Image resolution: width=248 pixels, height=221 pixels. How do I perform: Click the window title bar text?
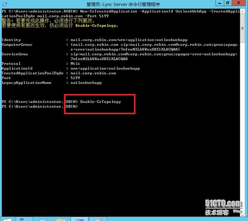coord(123,4)
